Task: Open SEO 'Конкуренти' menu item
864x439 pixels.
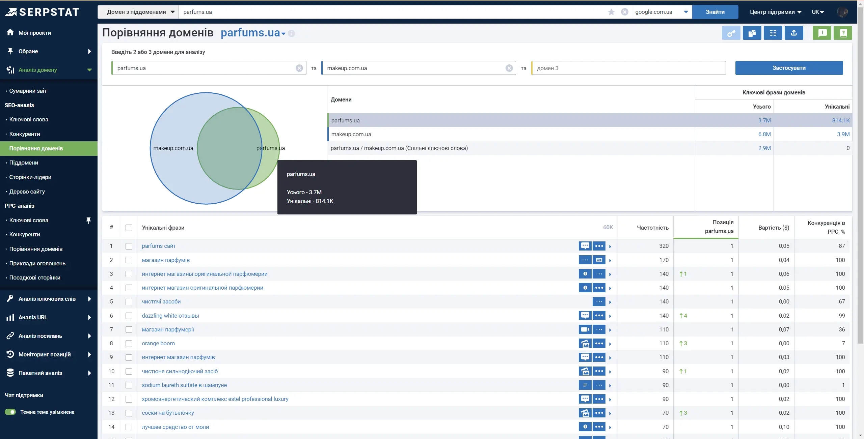Action: click(x=25, y=134)
